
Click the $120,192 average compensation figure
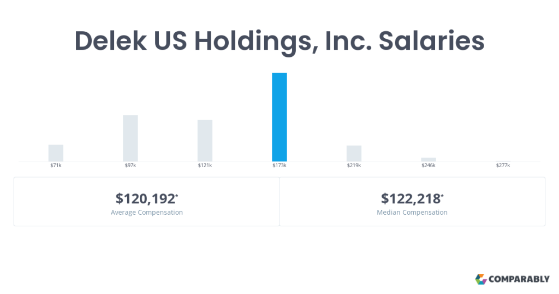click(x=146, y=199)
